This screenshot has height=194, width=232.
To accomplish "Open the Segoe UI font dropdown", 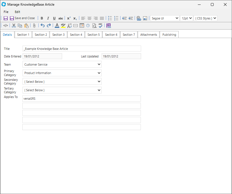I will (165, 18).
